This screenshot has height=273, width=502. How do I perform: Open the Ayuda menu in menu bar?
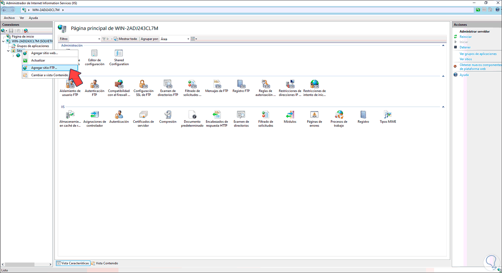33,18
